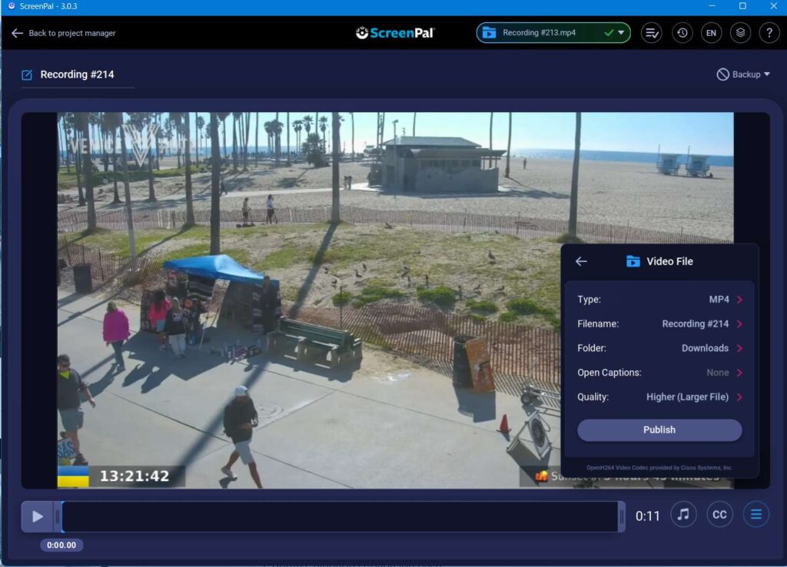Click the hamburger menu icon near timeline

pyautogui.click(x=755, y=515)
